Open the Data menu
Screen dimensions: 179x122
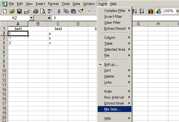point(76,4)
